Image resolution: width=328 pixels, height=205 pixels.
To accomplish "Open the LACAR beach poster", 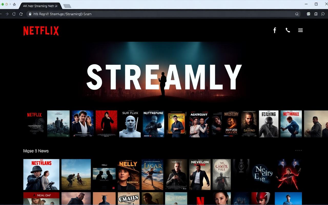I will coord(152,175).
